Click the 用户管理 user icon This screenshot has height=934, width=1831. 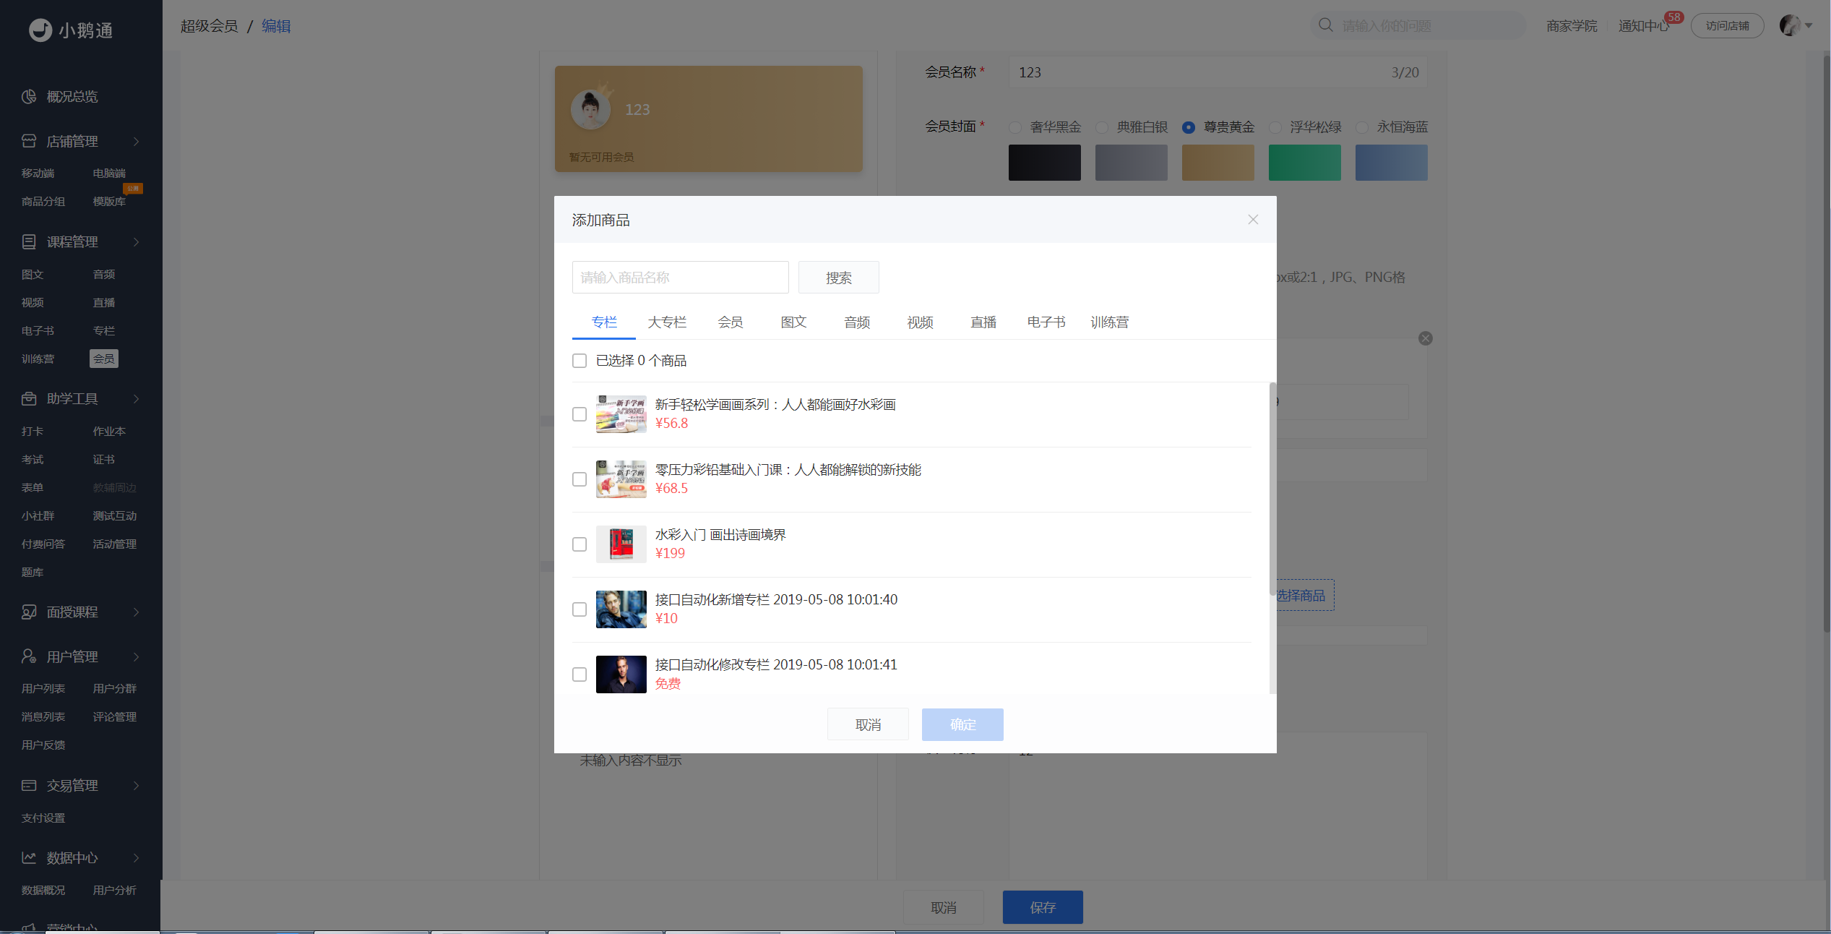(29, 656)
